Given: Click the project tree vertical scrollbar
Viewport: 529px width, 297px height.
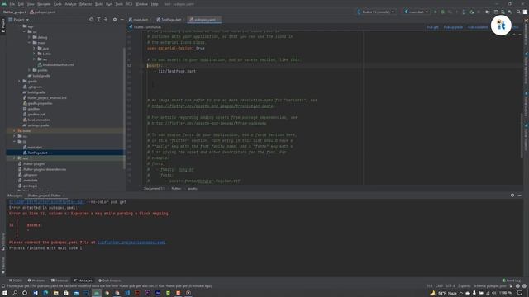Looking at the screenshot, I should pos(124,108).
